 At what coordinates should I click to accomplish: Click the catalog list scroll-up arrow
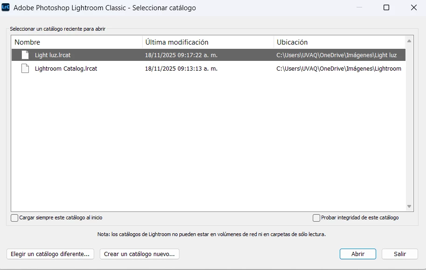[409, 41]
